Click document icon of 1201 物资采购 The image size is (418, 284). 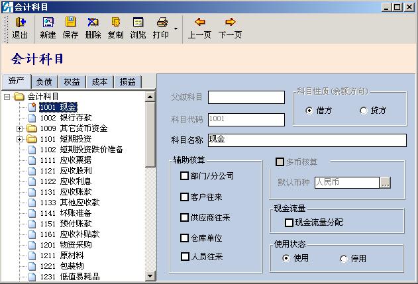pos(32,245)
